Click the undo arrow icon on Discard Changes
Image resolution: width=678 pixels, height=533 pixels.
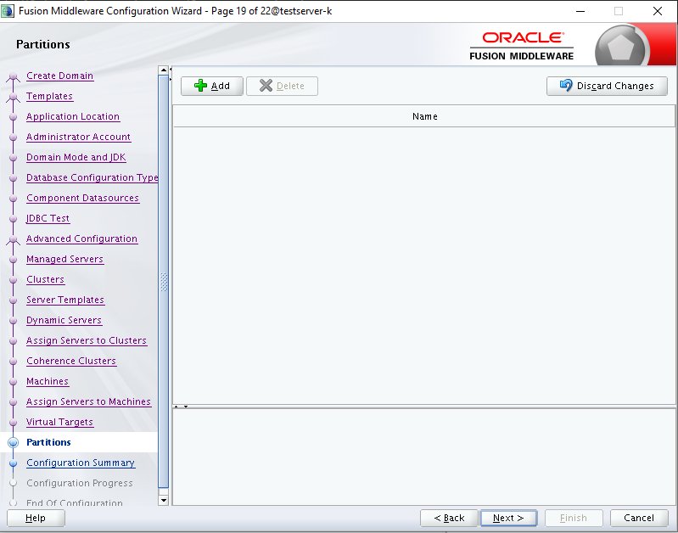(566, 85)
